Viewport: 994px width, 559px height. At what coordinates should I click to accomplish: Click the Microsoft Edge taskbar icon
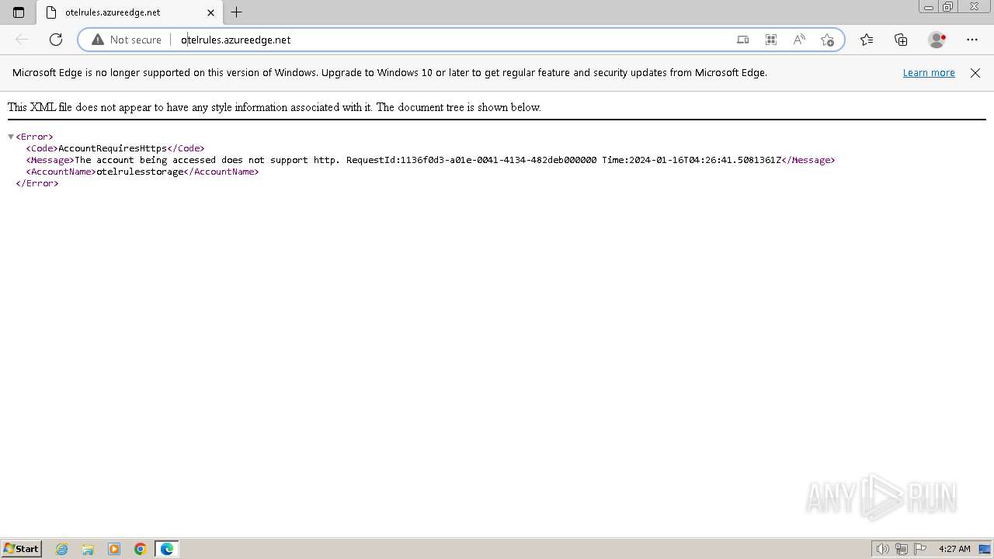tap(167, 549)
